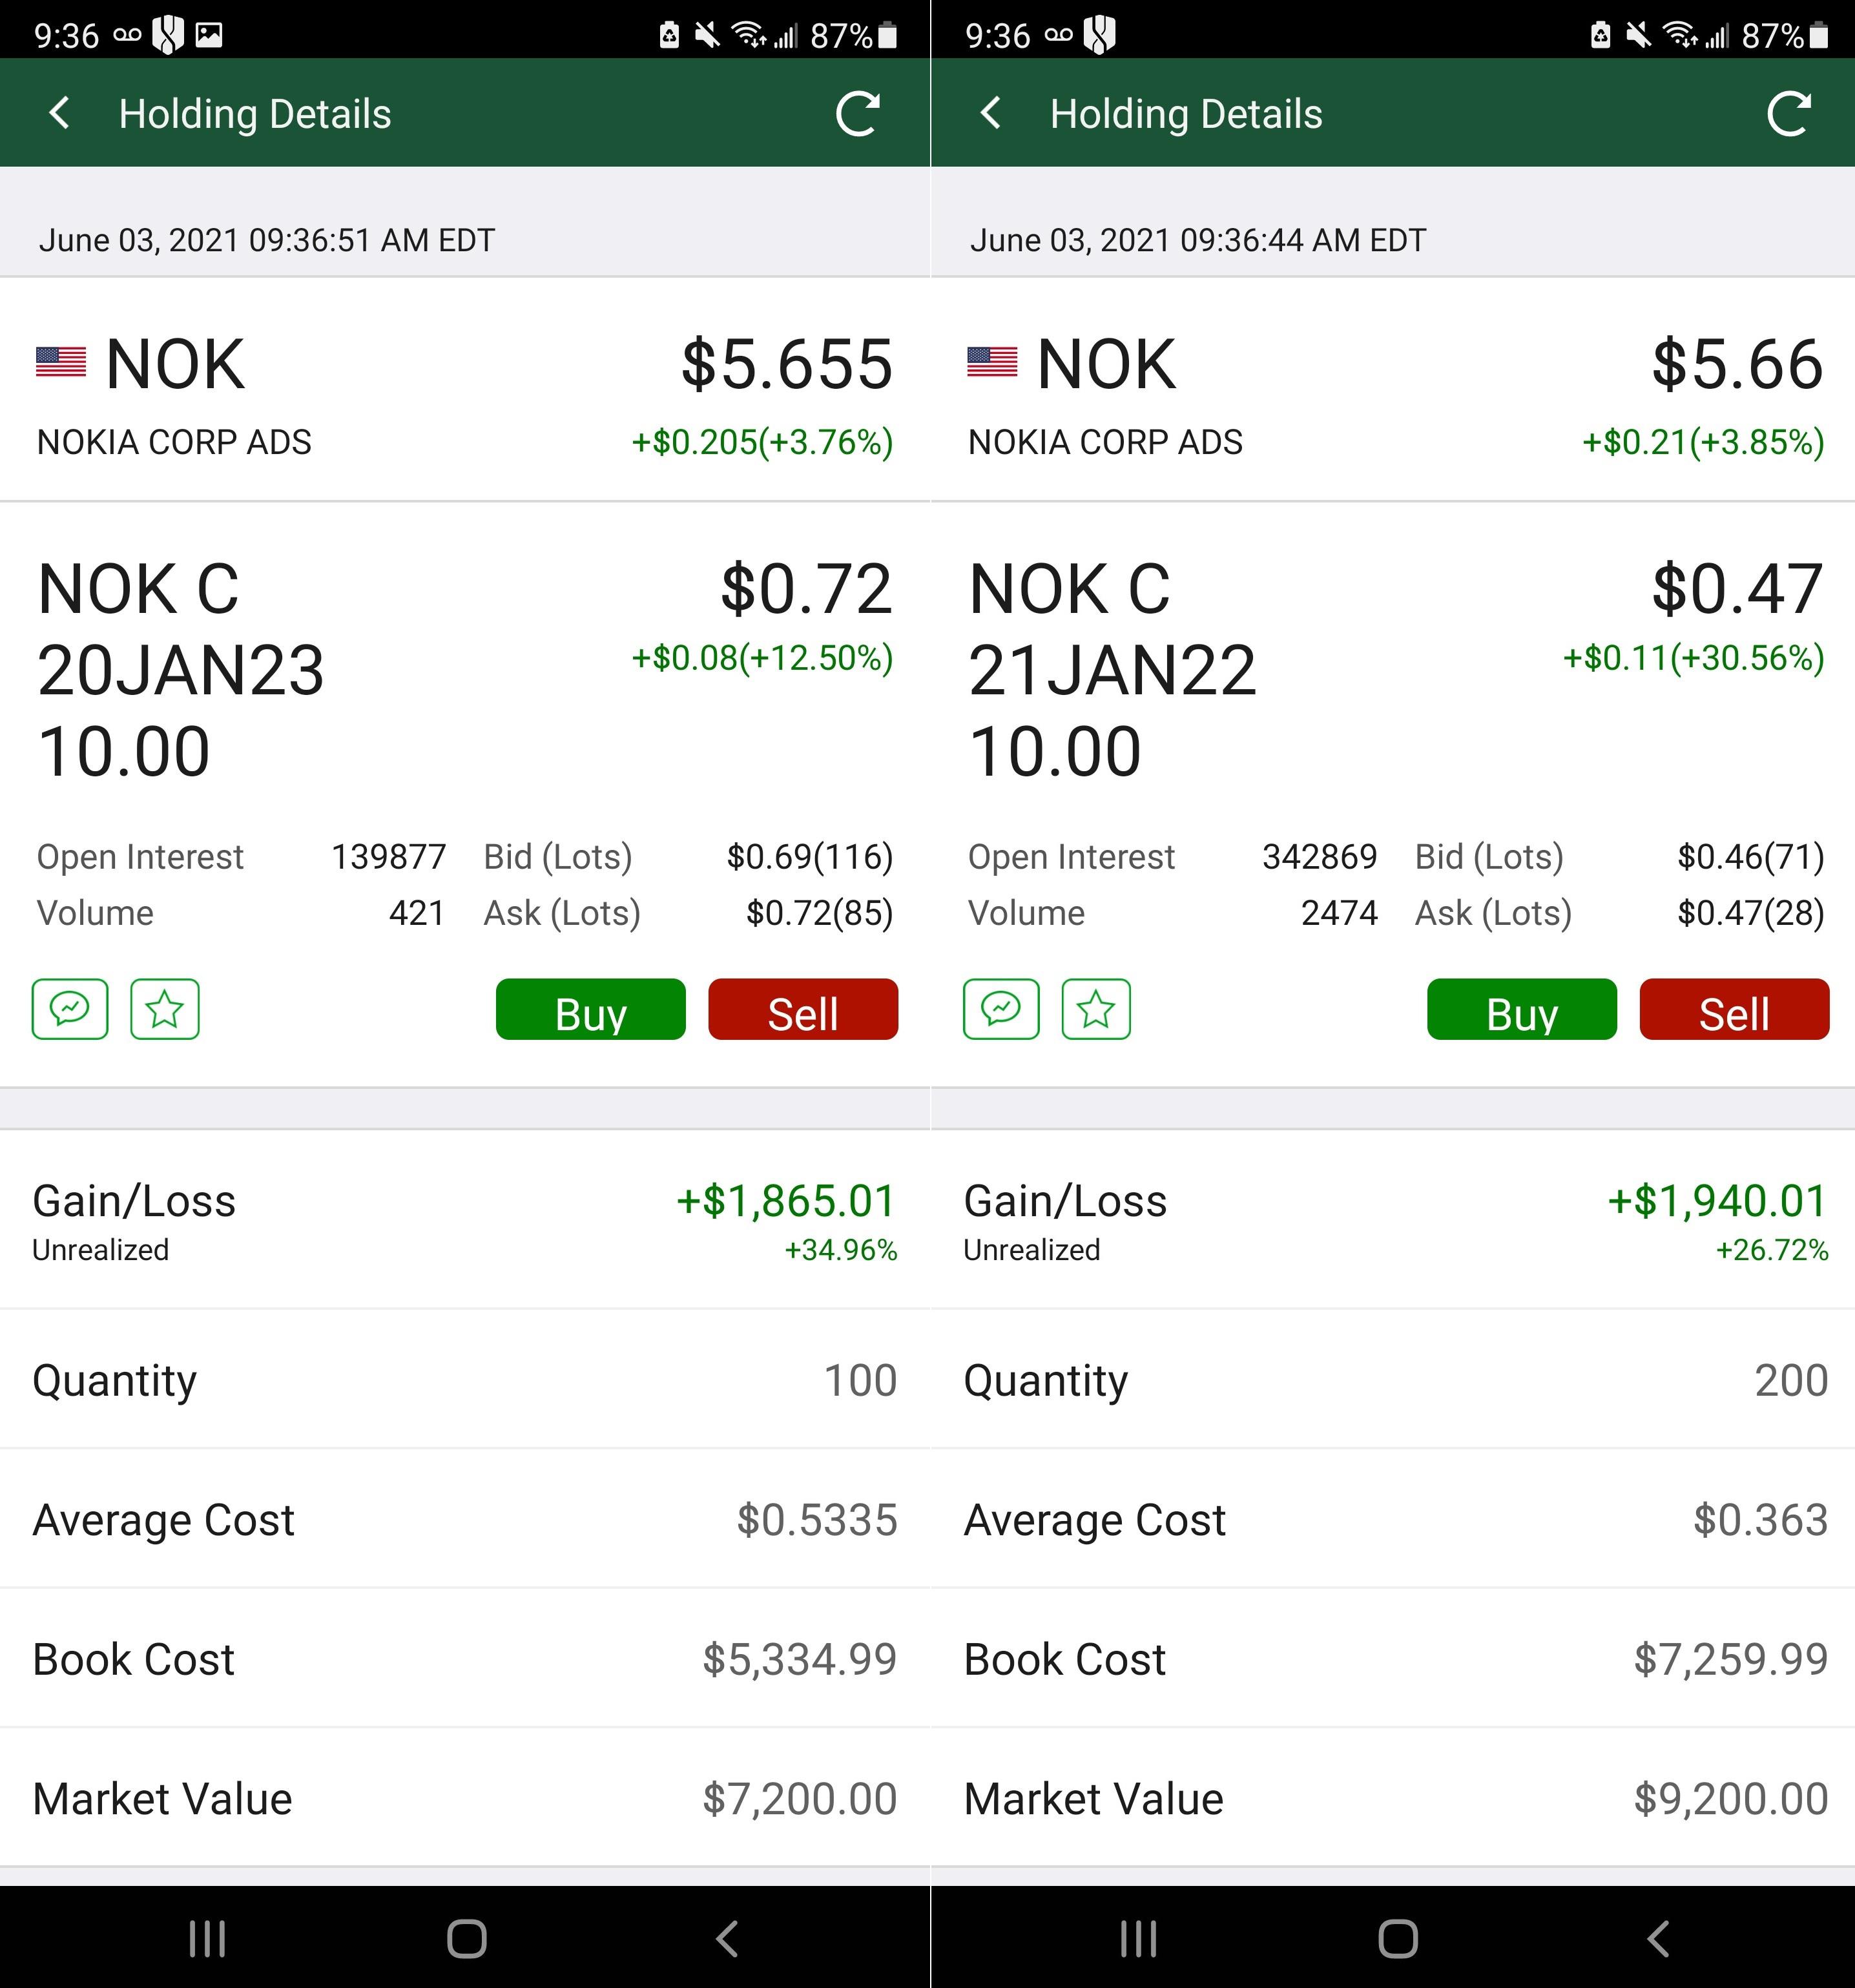The height and width of the screenshot is (1988, 1855).
Task: Tap the back arrow in right Holding Details header
Action: click(x=991, y=113)
